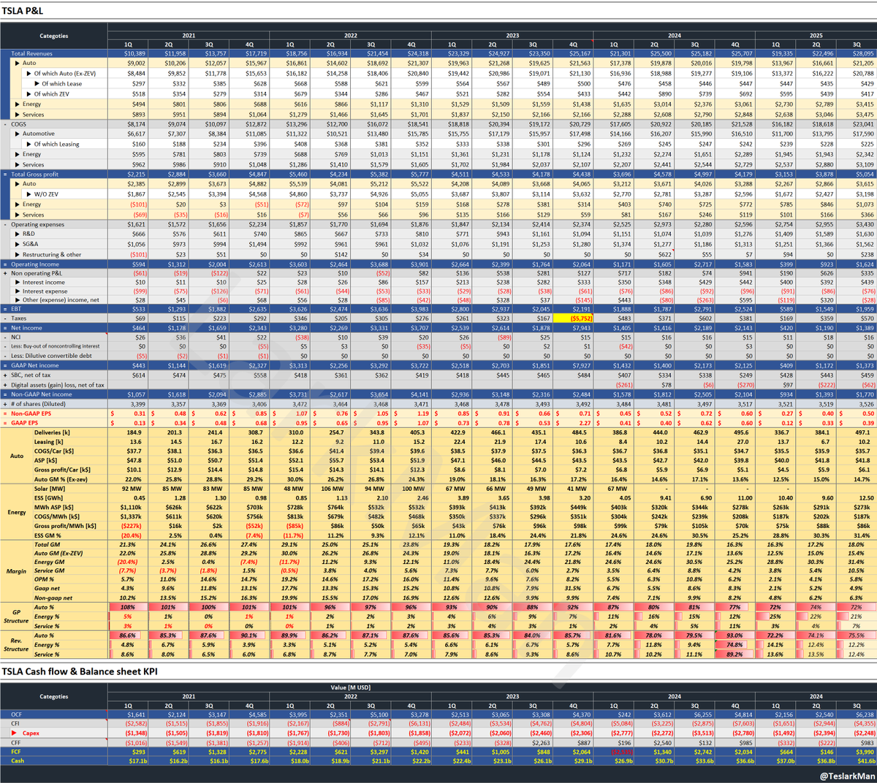Image resolution: width=877 pixels, height=783 pixels.
Task: Select the 'Solar [MW]' row label
Action: tap(50, 488)
